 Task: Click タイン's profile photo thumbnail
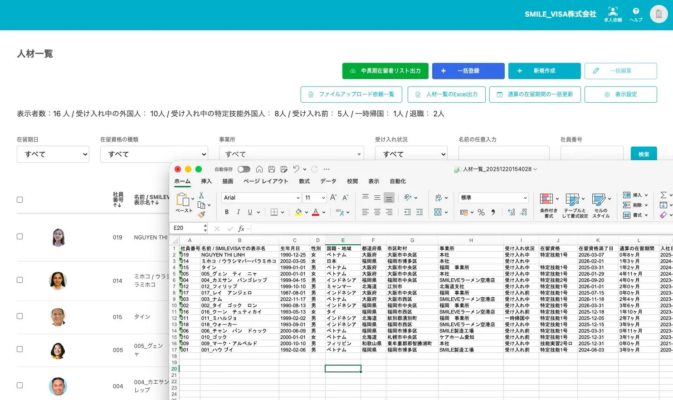(x=58, y=317)
